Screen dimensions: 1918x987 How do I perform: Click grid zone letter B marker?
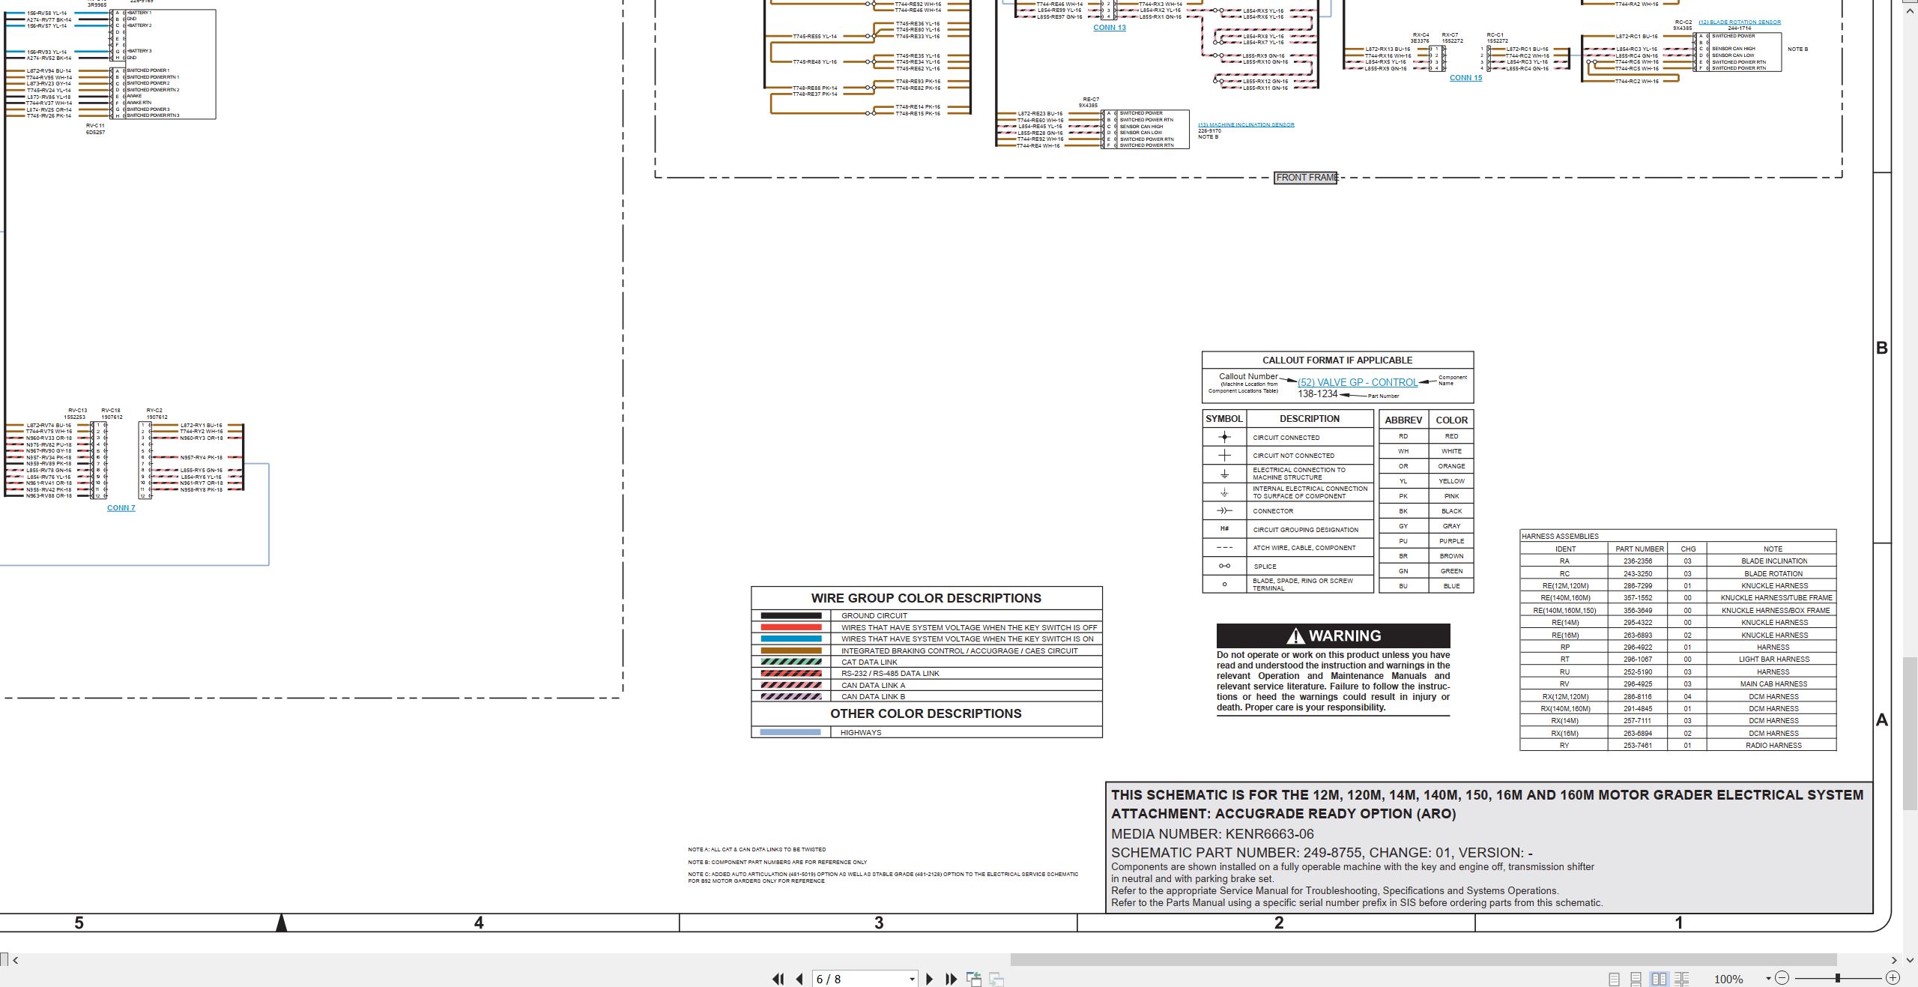coord(1881,348)
